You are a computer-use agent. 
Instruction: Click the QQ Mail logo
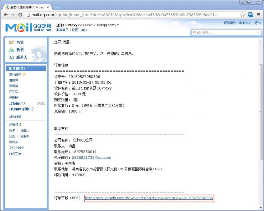click(28, 27)
